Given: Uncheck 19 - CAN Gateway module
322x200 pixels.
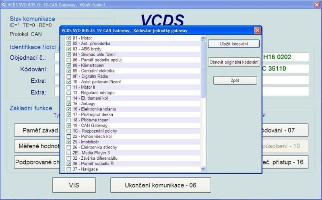Looking at the screenshot, I should tap(69, 125).
